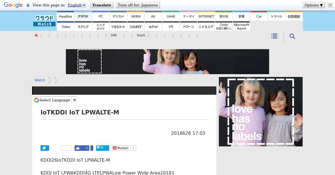Open the hamburger list menu icon
335x175 pixels.
(274, 36)
